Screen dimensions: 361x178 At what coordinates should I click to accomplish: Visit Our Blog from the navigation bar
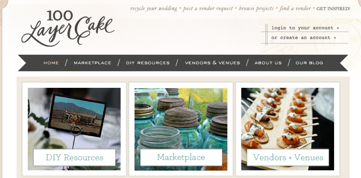coord(309,63)
